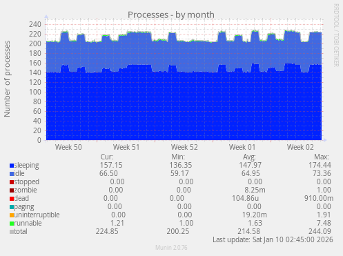The image size is (343, 256).
Task: Click the paging legend color swatch
Action: [x=12, y=207]
